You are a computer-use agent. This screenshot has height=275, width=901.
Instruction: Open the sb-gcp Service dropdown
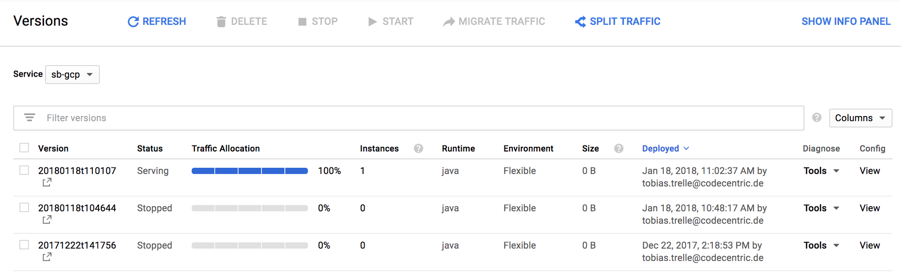72,75
